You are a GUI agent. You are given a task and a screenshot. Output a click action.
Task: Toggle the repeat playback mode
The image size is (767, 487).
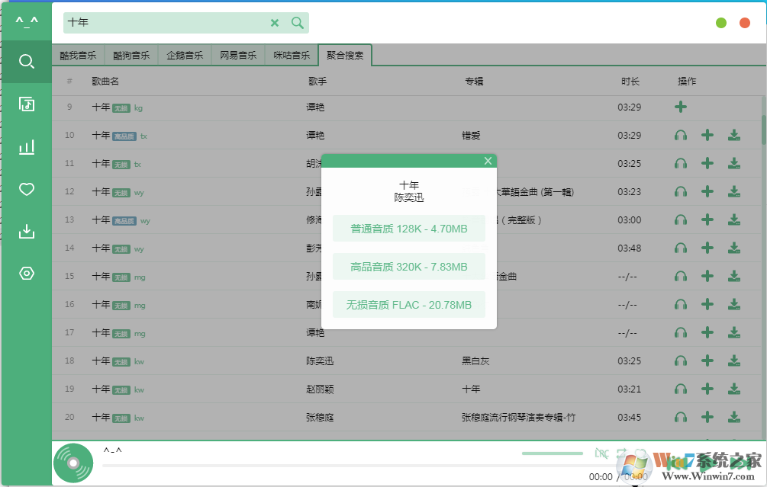click(623, 453)
